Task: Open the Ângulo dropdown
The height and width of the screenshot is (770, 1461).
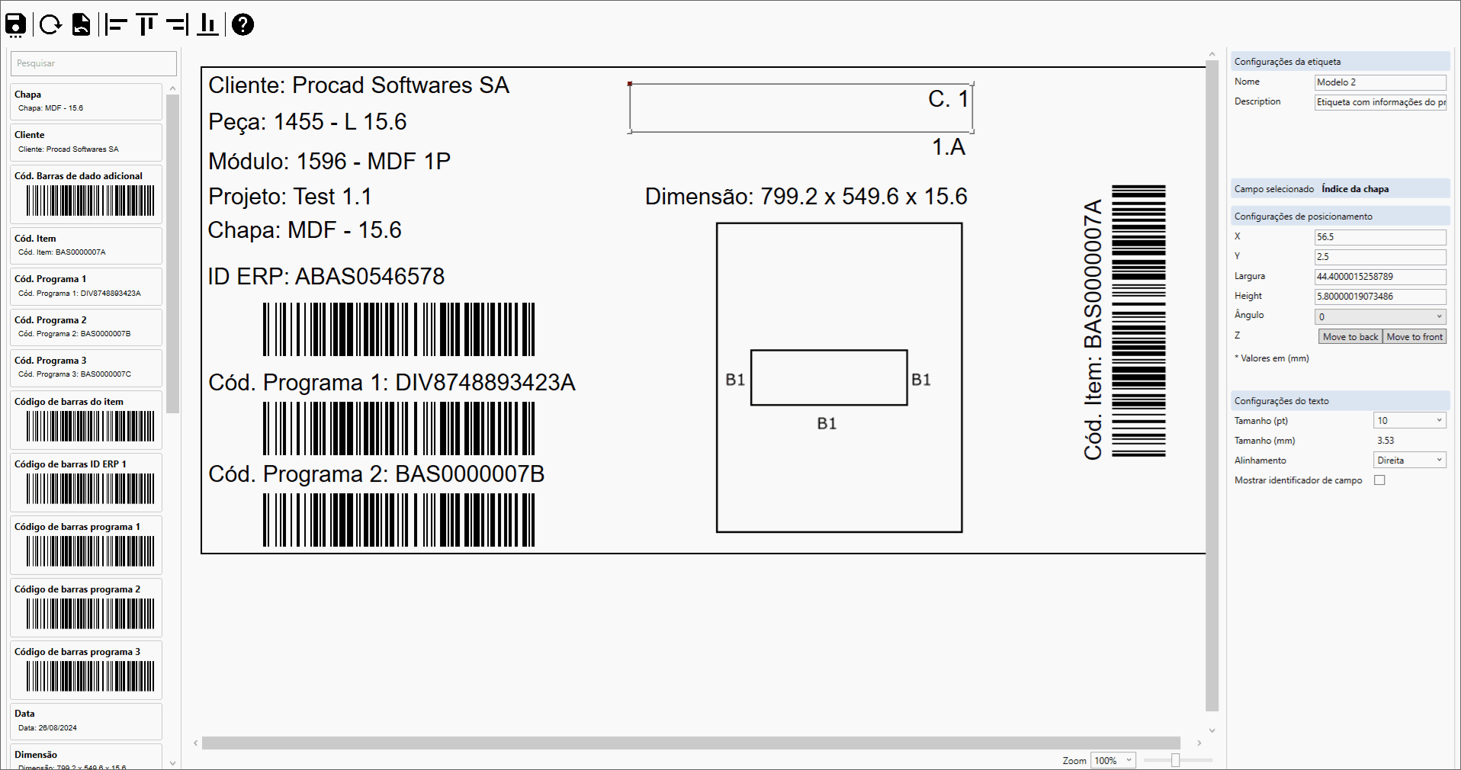Action: [x=1380, y=316]
